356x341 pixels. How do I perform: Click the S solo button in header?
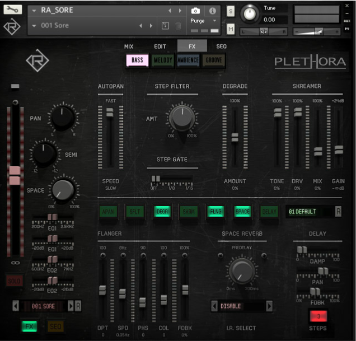tap(231, 11)
